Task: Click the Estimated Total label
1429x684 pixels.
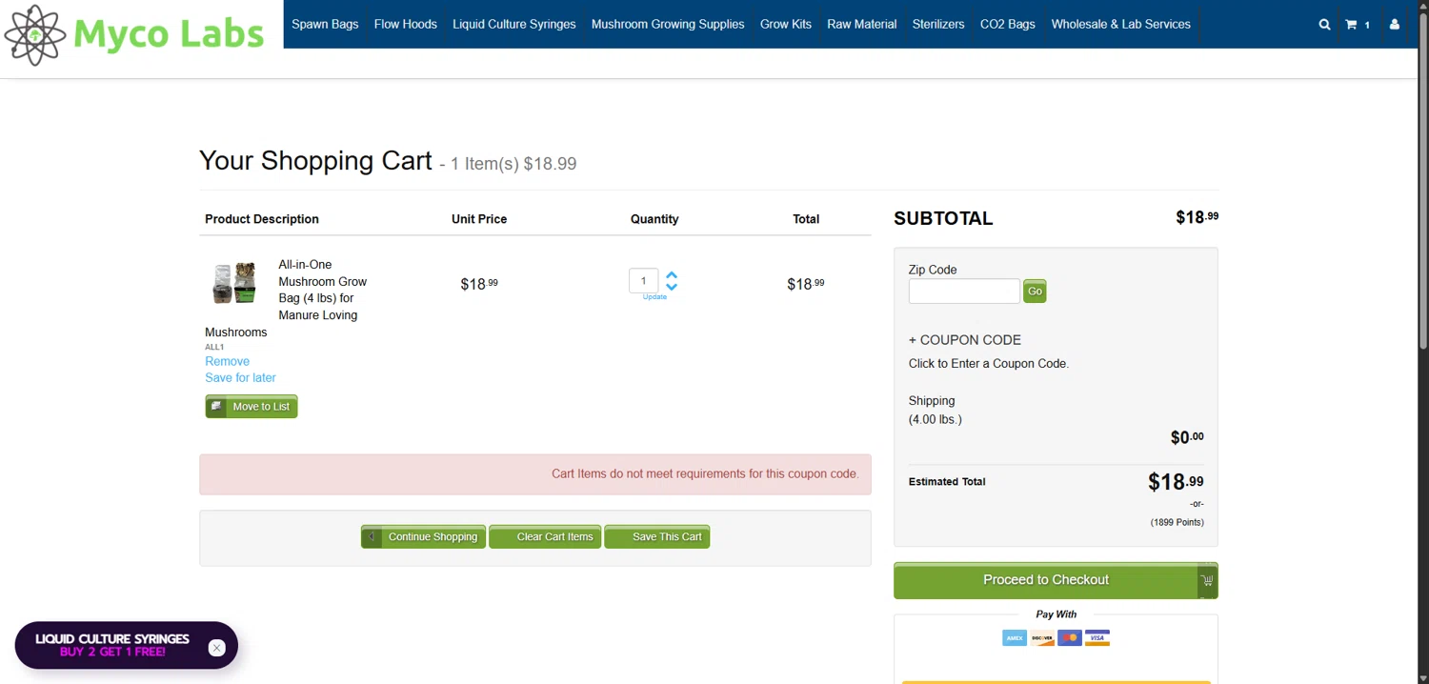Action: 947,482
